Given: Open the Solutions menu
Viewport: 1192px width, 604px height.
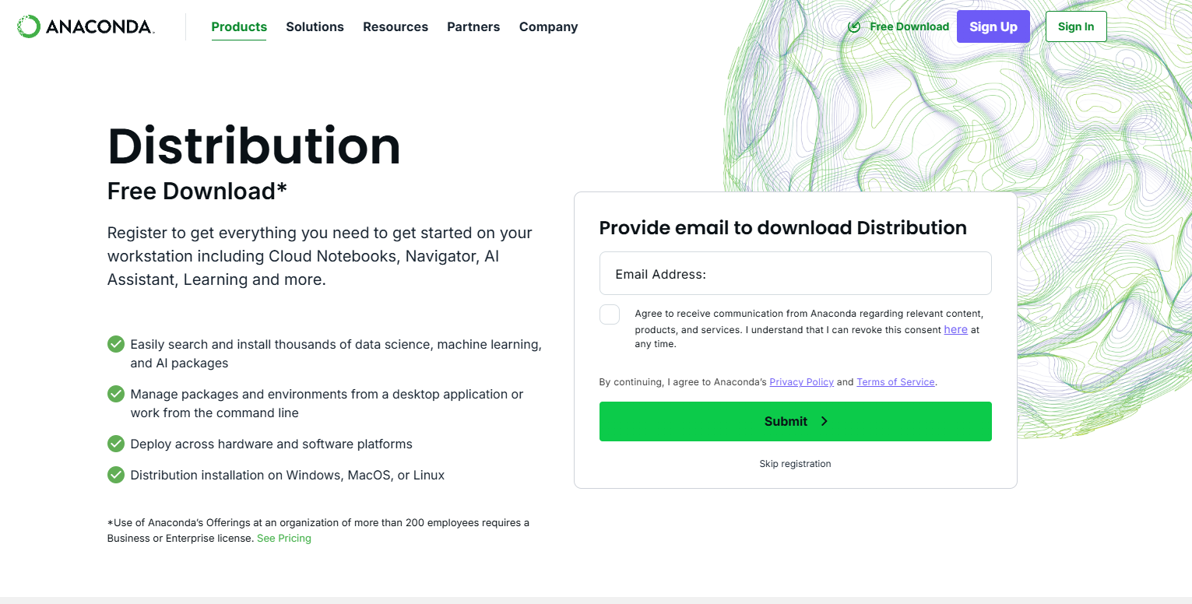Looking at the screenshot, I should point(315,26).
